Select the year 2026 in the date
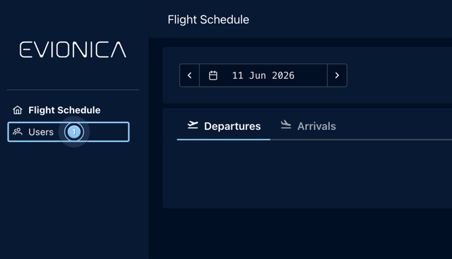452x259 pixels. pos(283,75)
